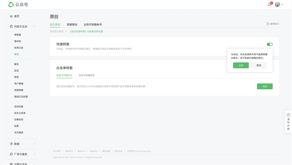Open the notification bell icon

click(269, 5)
